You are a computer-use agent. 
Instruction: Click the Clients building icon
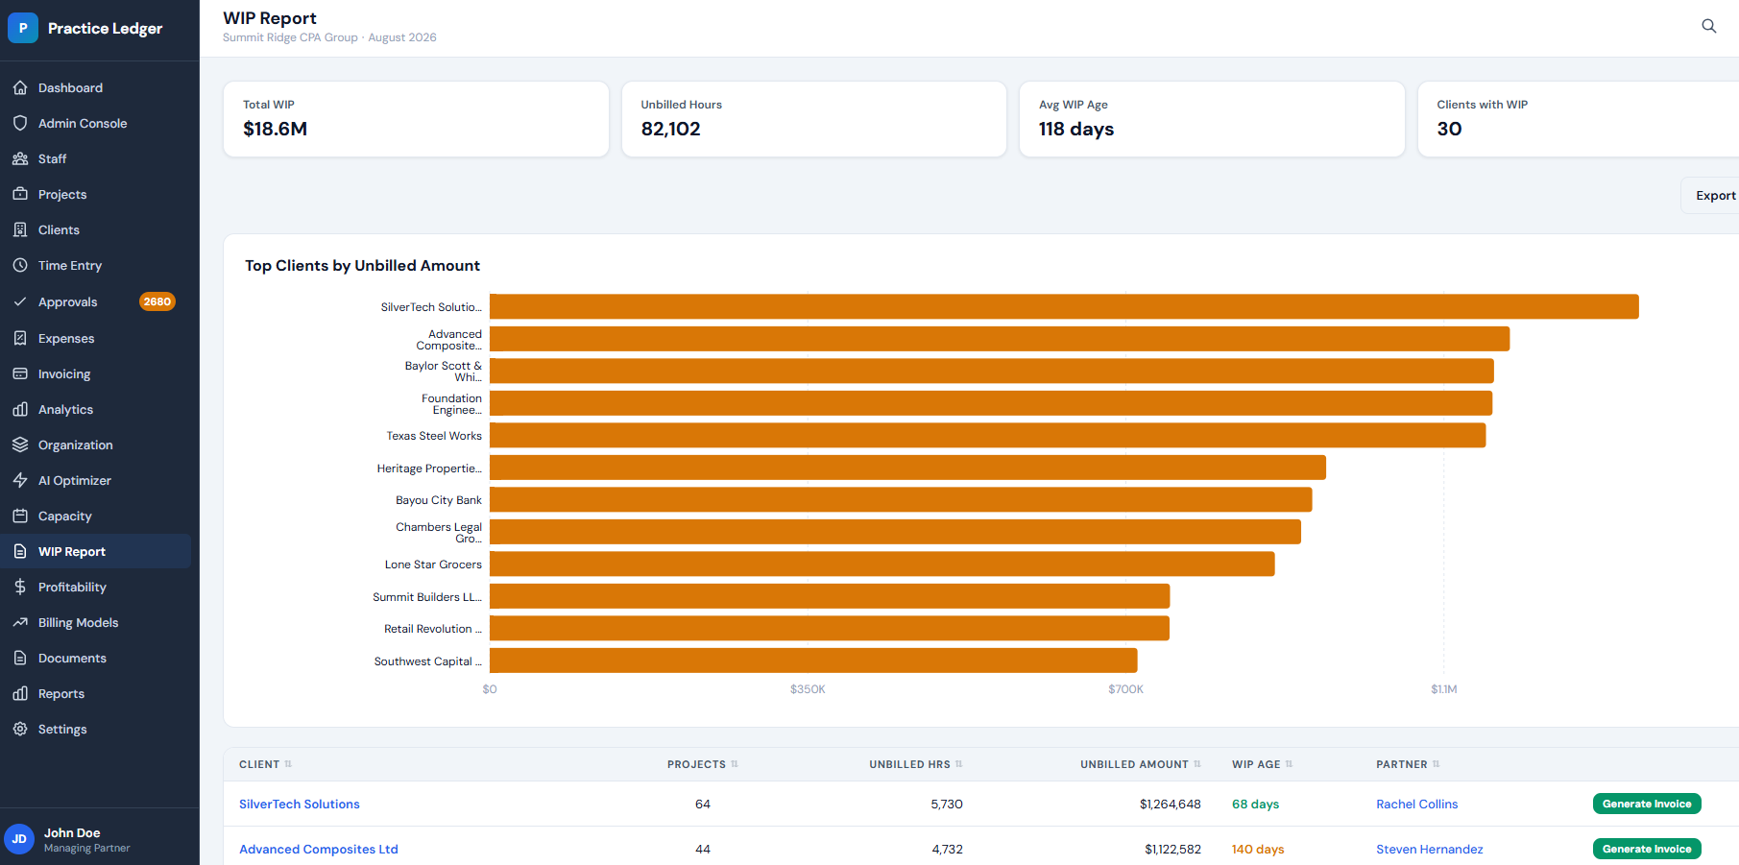20,229
